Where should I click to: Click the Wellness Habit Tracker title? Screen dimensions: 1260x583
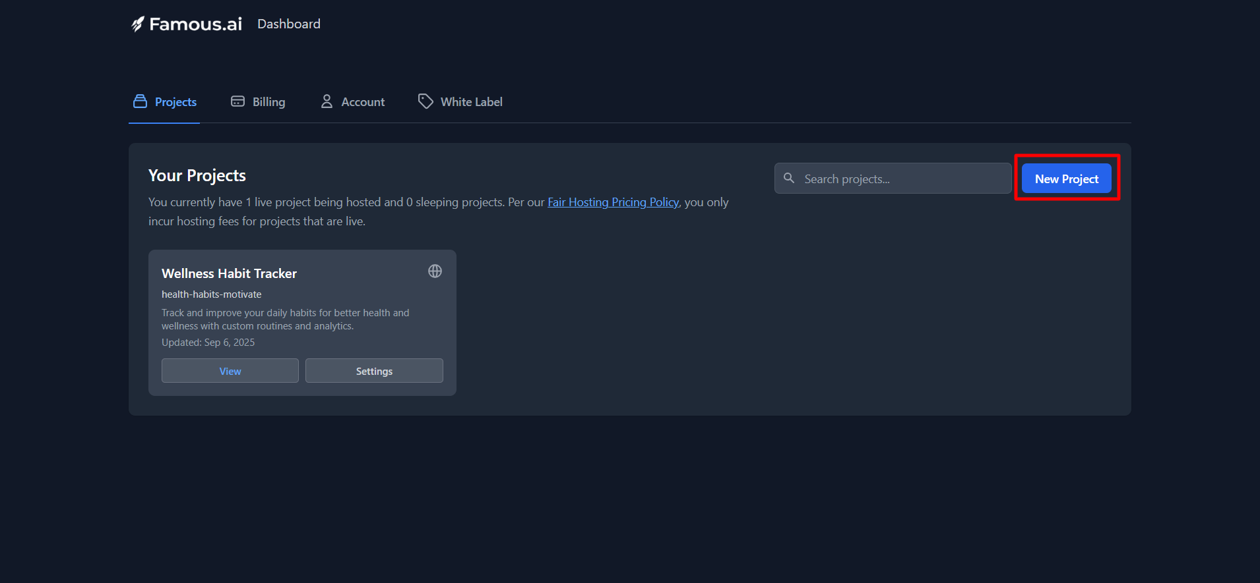point(229,273)
